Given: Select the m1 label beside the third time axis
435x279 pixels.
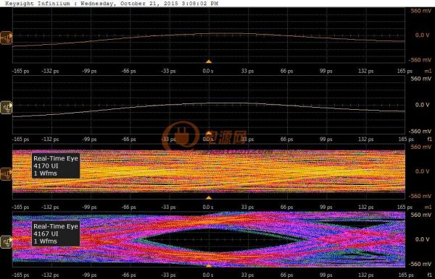Looking at the screenshot, I should [428, 207].
